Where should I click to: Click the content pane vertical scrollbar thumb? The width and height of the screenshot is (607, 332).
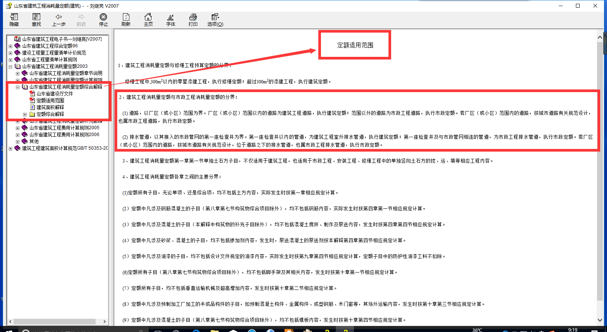click(600, 171)
